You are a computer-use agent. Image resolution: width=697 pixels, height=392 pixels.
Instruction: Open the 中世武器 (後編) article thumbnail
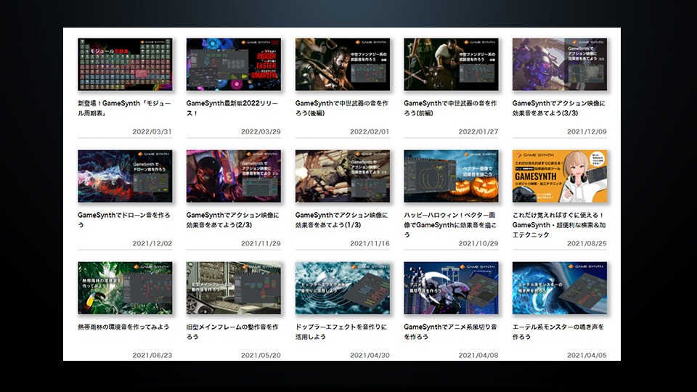tap(342, 64)
